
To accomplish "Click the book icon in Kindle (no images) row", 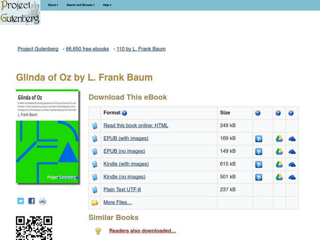I will 95,177.
